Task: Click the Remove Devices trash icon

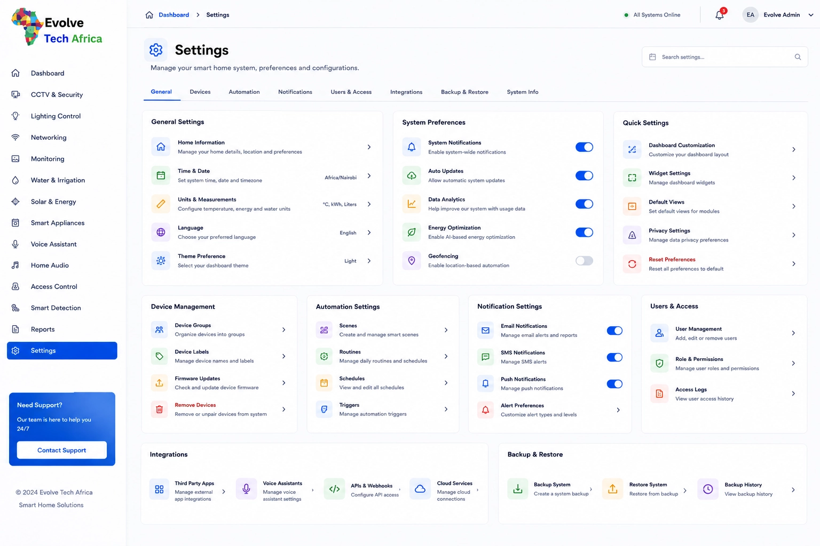Action: (x=159, y=409)
